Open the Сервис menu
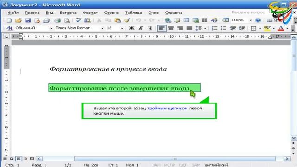This screenshot has height=167, width=297. (111, 13)
